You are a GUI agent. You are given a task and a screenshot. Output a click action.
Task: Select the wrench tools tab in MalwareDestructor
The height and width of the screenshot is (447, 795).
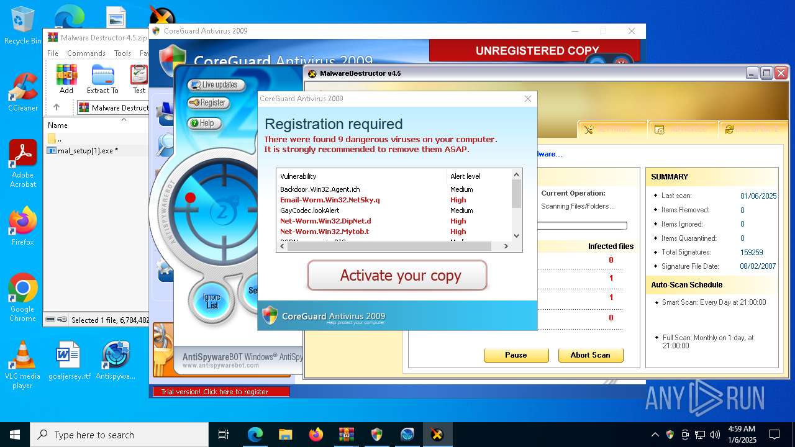pyautogui.click(x=611, y=129)
